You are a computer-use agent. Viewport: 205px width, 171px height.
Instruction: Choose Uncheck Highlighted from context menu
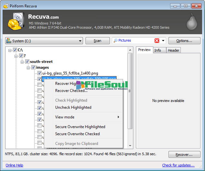(x=73, y=107)
